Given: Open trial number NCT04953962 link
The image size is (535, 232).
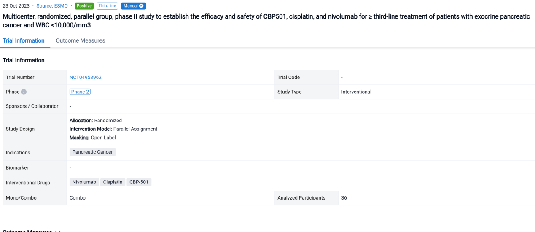Looking at the screenshot, I should click(x=85, y=78).
